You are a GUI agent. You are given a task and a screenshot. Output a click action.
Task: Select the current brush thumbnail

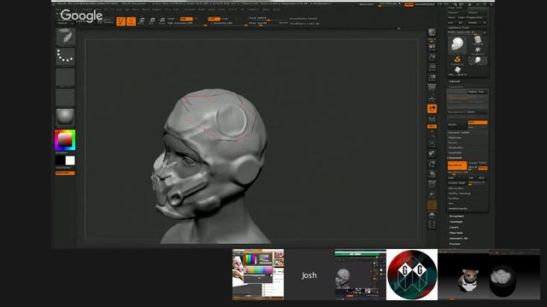coord(65,37)
